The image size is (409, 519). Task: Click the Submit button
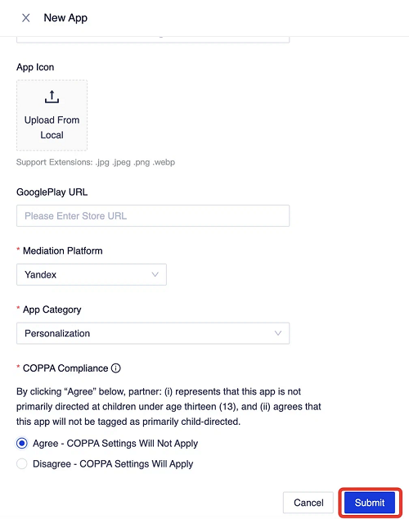[x=370, y=503]
